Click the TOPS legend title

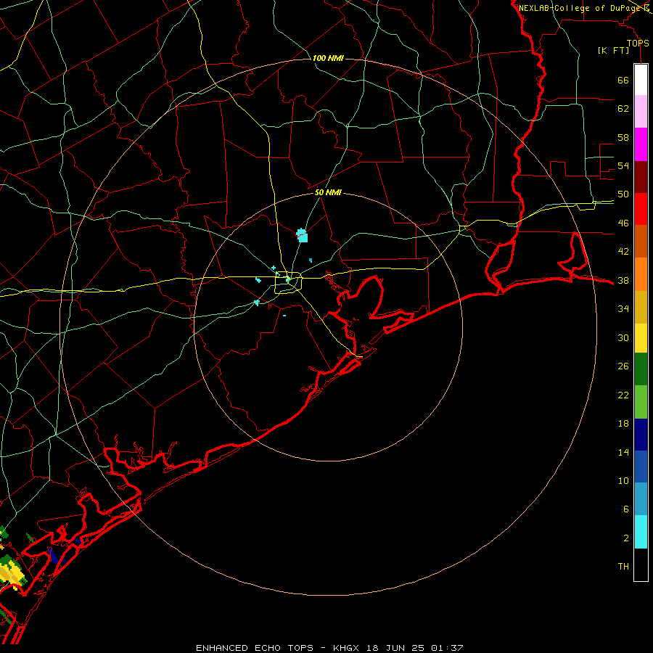[638, 44]
